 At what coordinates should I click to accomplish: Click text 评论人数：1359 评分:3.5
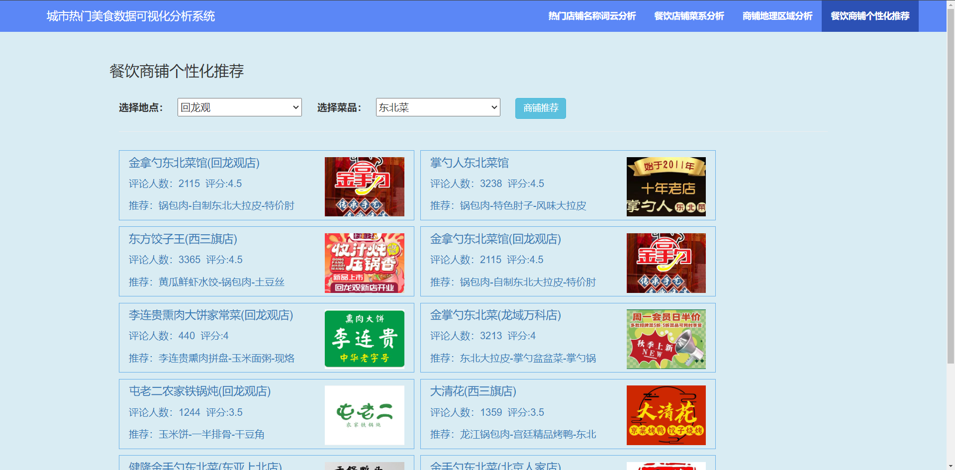coord(487,412)
